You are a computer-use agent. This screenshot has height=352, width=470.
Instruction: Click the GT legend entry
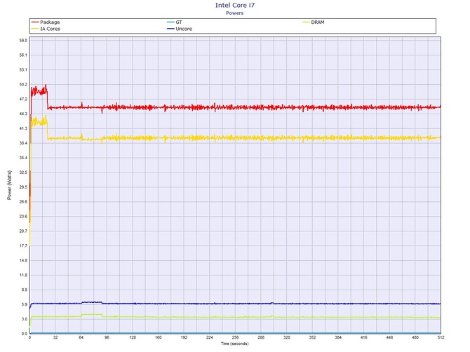(175, 22)
